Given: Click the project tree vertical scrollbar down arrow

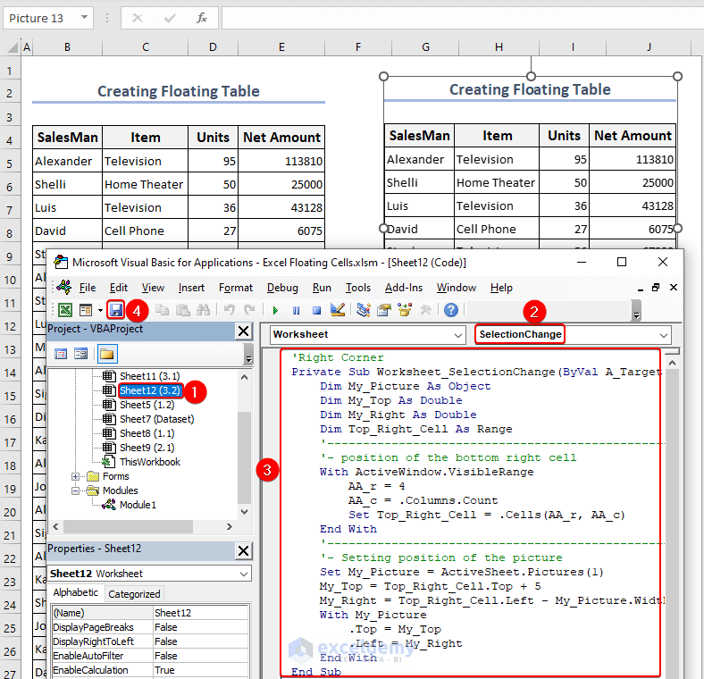Looking at the screenshot, I should (244, 512).
